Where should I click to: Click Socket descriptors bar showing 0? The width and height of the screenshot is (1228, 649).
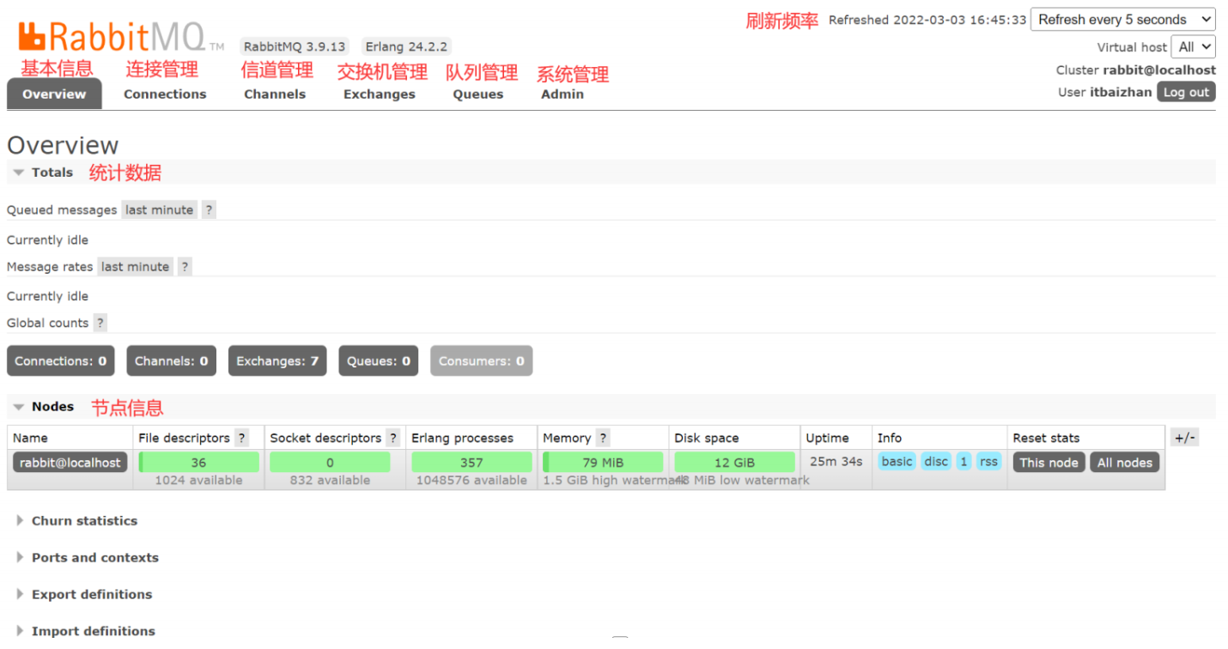click(330, 463)
